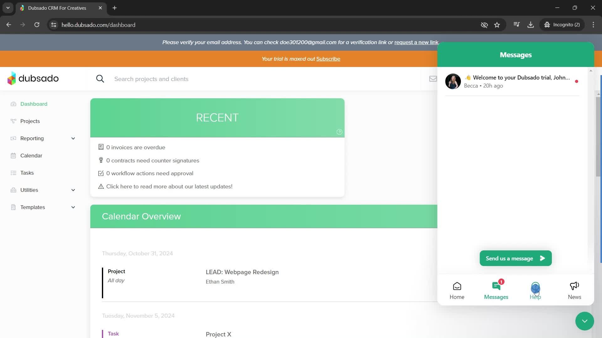The height and width of the screenshot is (338, 602).
Task: Click the third-party cookies eye icon
Action: 484,25
